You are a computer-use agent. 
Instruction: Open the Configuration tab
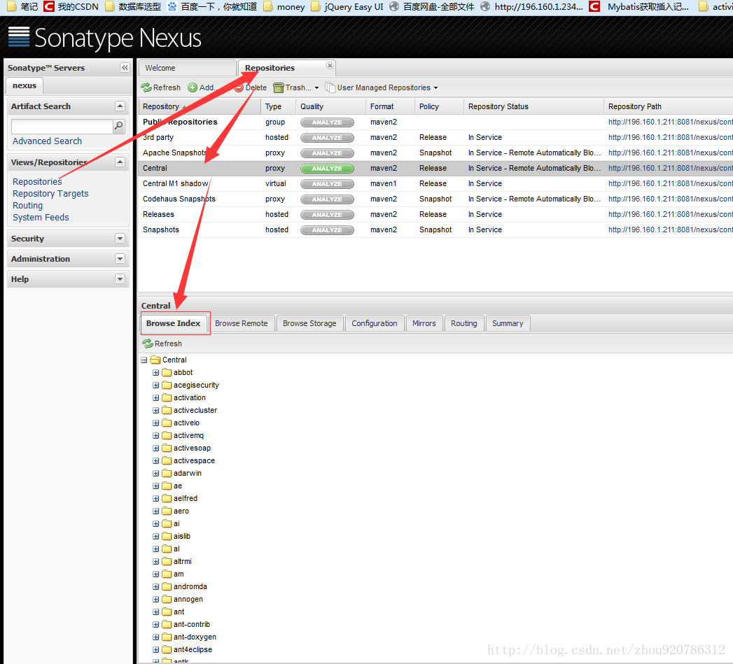(x=375, y=323)
